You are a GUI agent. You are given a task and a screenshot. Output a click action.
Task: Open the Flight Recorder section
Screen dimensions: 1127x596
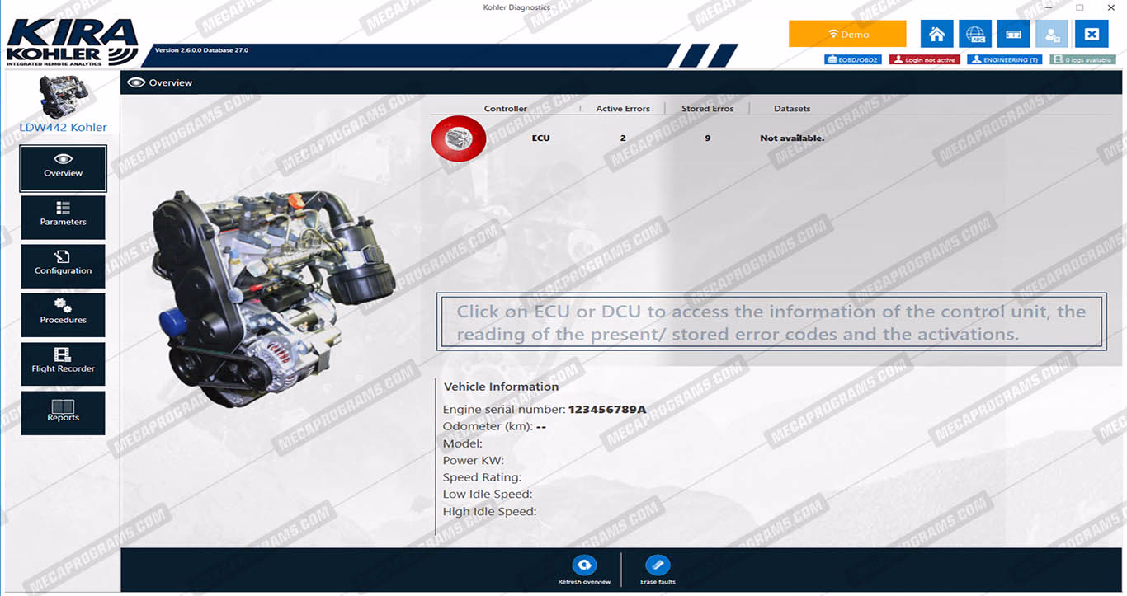coord(64,364)
